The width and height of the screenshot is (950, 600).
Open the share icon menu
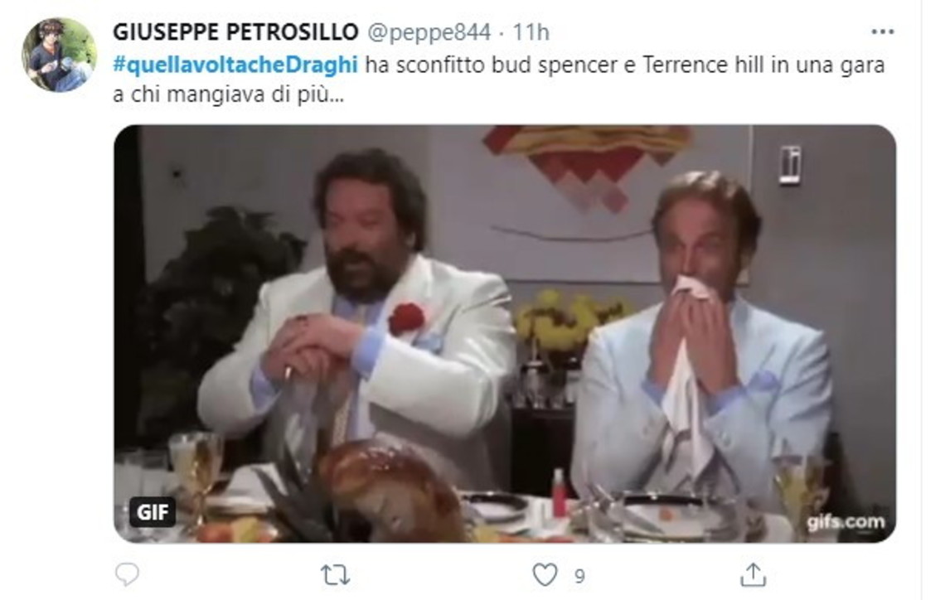tap(753, 574)
